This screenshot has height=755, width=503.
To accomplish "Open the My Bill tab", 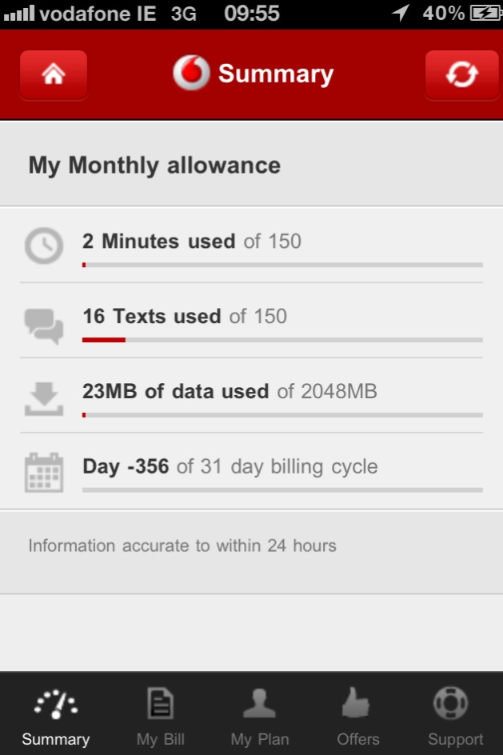I will click(x=161, y=714).
